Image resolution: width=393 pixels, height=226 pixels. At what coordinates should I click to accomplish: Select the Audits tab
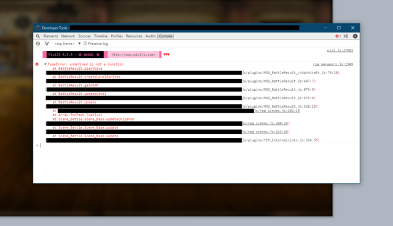[x=150, y=36]
